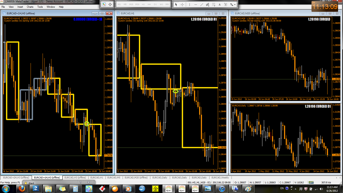Image resolution: width=343 pixels, height=193 pixels.
Task: Open the Charts menu
Action: coord(30,7)
